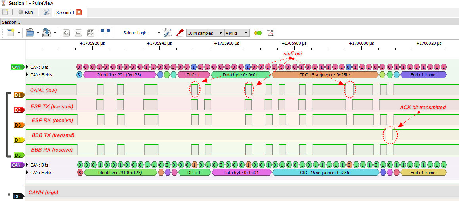The width and height of the screenshot is (459, 201).
Task: Click the +1706000 µs ruler mark
Action: [361, 43]
